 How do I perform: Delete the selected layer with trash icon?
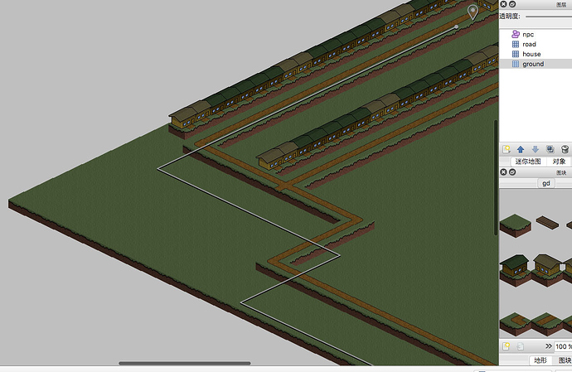click(565, 149)
